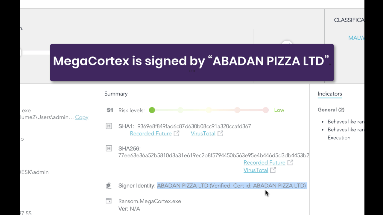Click the Ransom.MegaCortex.exe file icon
The height and width of the screenshot is (215, 383).
(x=109, y=201)
